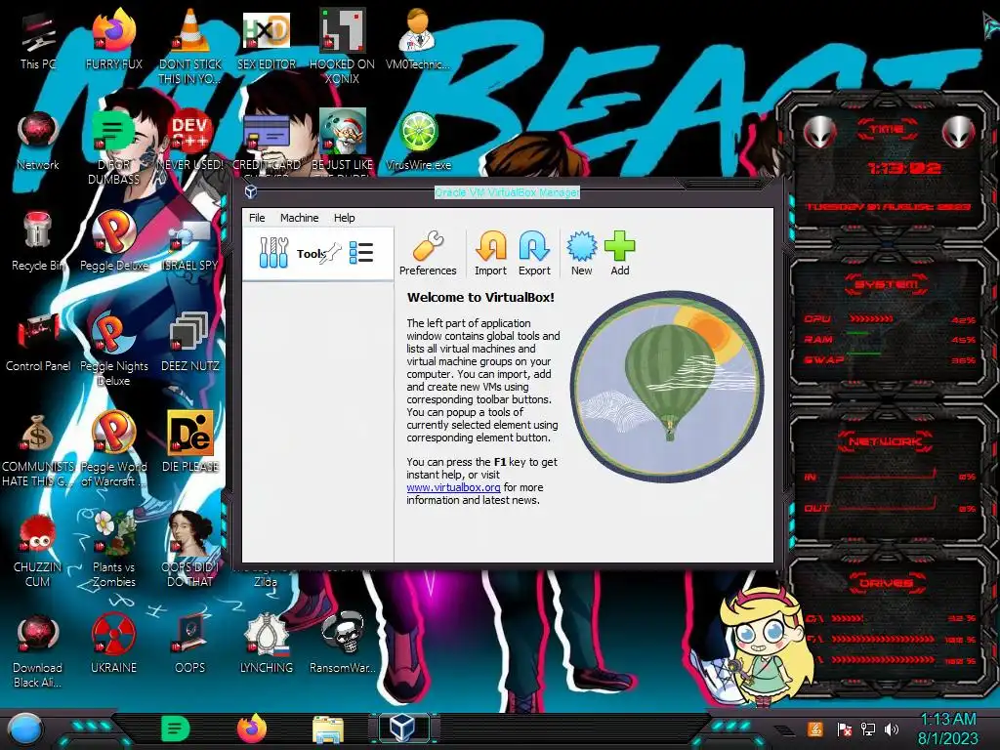Viewport: 1000px width, 750px height.
Task: Select the This PC desktop icon
Action: [x=38, y=41]
